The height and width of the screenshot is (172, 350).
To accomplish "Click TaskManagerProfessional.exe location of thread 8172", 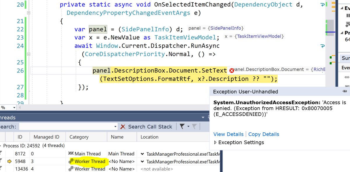I will [x=183, y=154].
